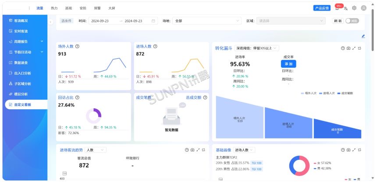The height and width of the screenshot is (183, 377).
Task: Open 出入口分析 in the sidebar
Action: tap(23, 73)
